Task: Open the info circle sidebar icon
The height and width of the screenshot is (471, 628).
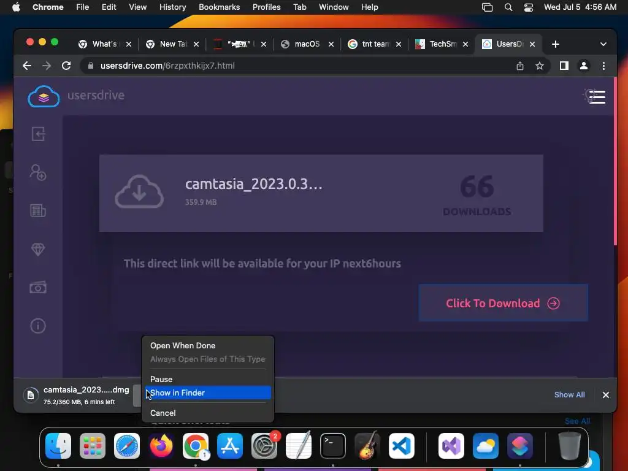Action: (38, 326)
